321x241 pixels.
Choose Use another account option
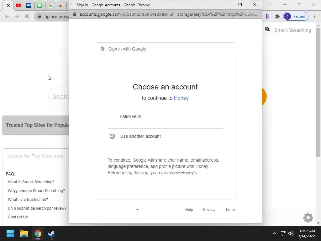click(166, 136)
